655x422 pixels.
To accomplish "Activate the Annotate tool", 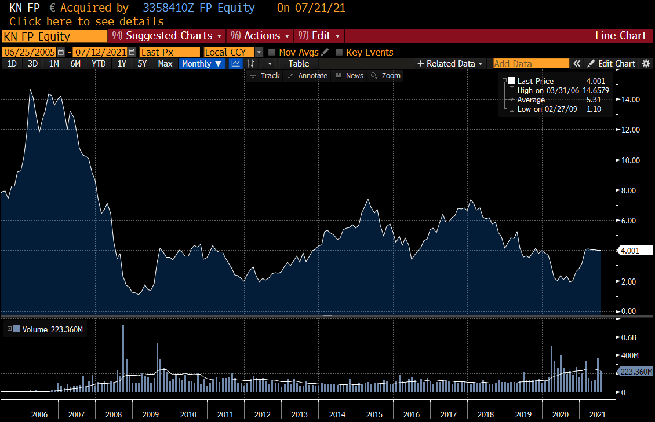I will (307, 75).
